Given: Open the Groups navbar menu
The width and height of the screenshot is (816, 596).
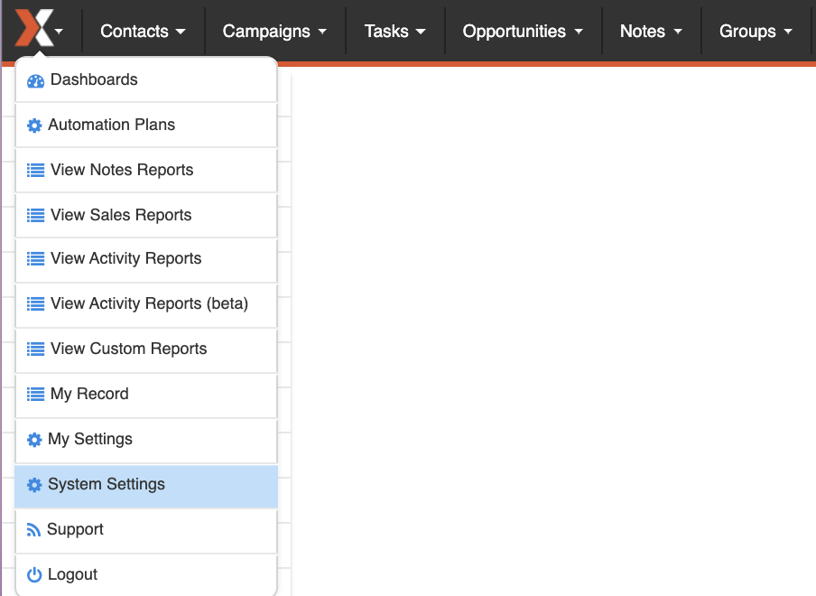Looking at the screenshot, I should click(x=756, y=32).
